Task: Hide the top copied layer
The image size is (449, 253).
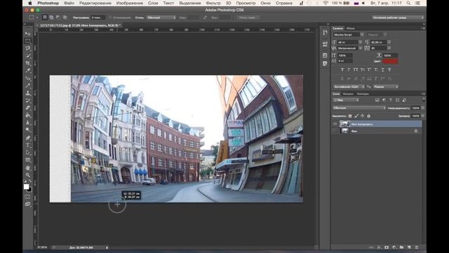Action: (335, 124)
